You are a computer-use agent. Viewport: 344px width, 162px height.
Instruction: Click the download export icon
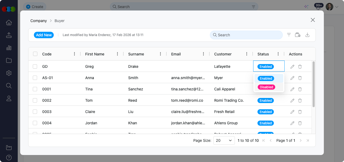(x=308, y=35)
